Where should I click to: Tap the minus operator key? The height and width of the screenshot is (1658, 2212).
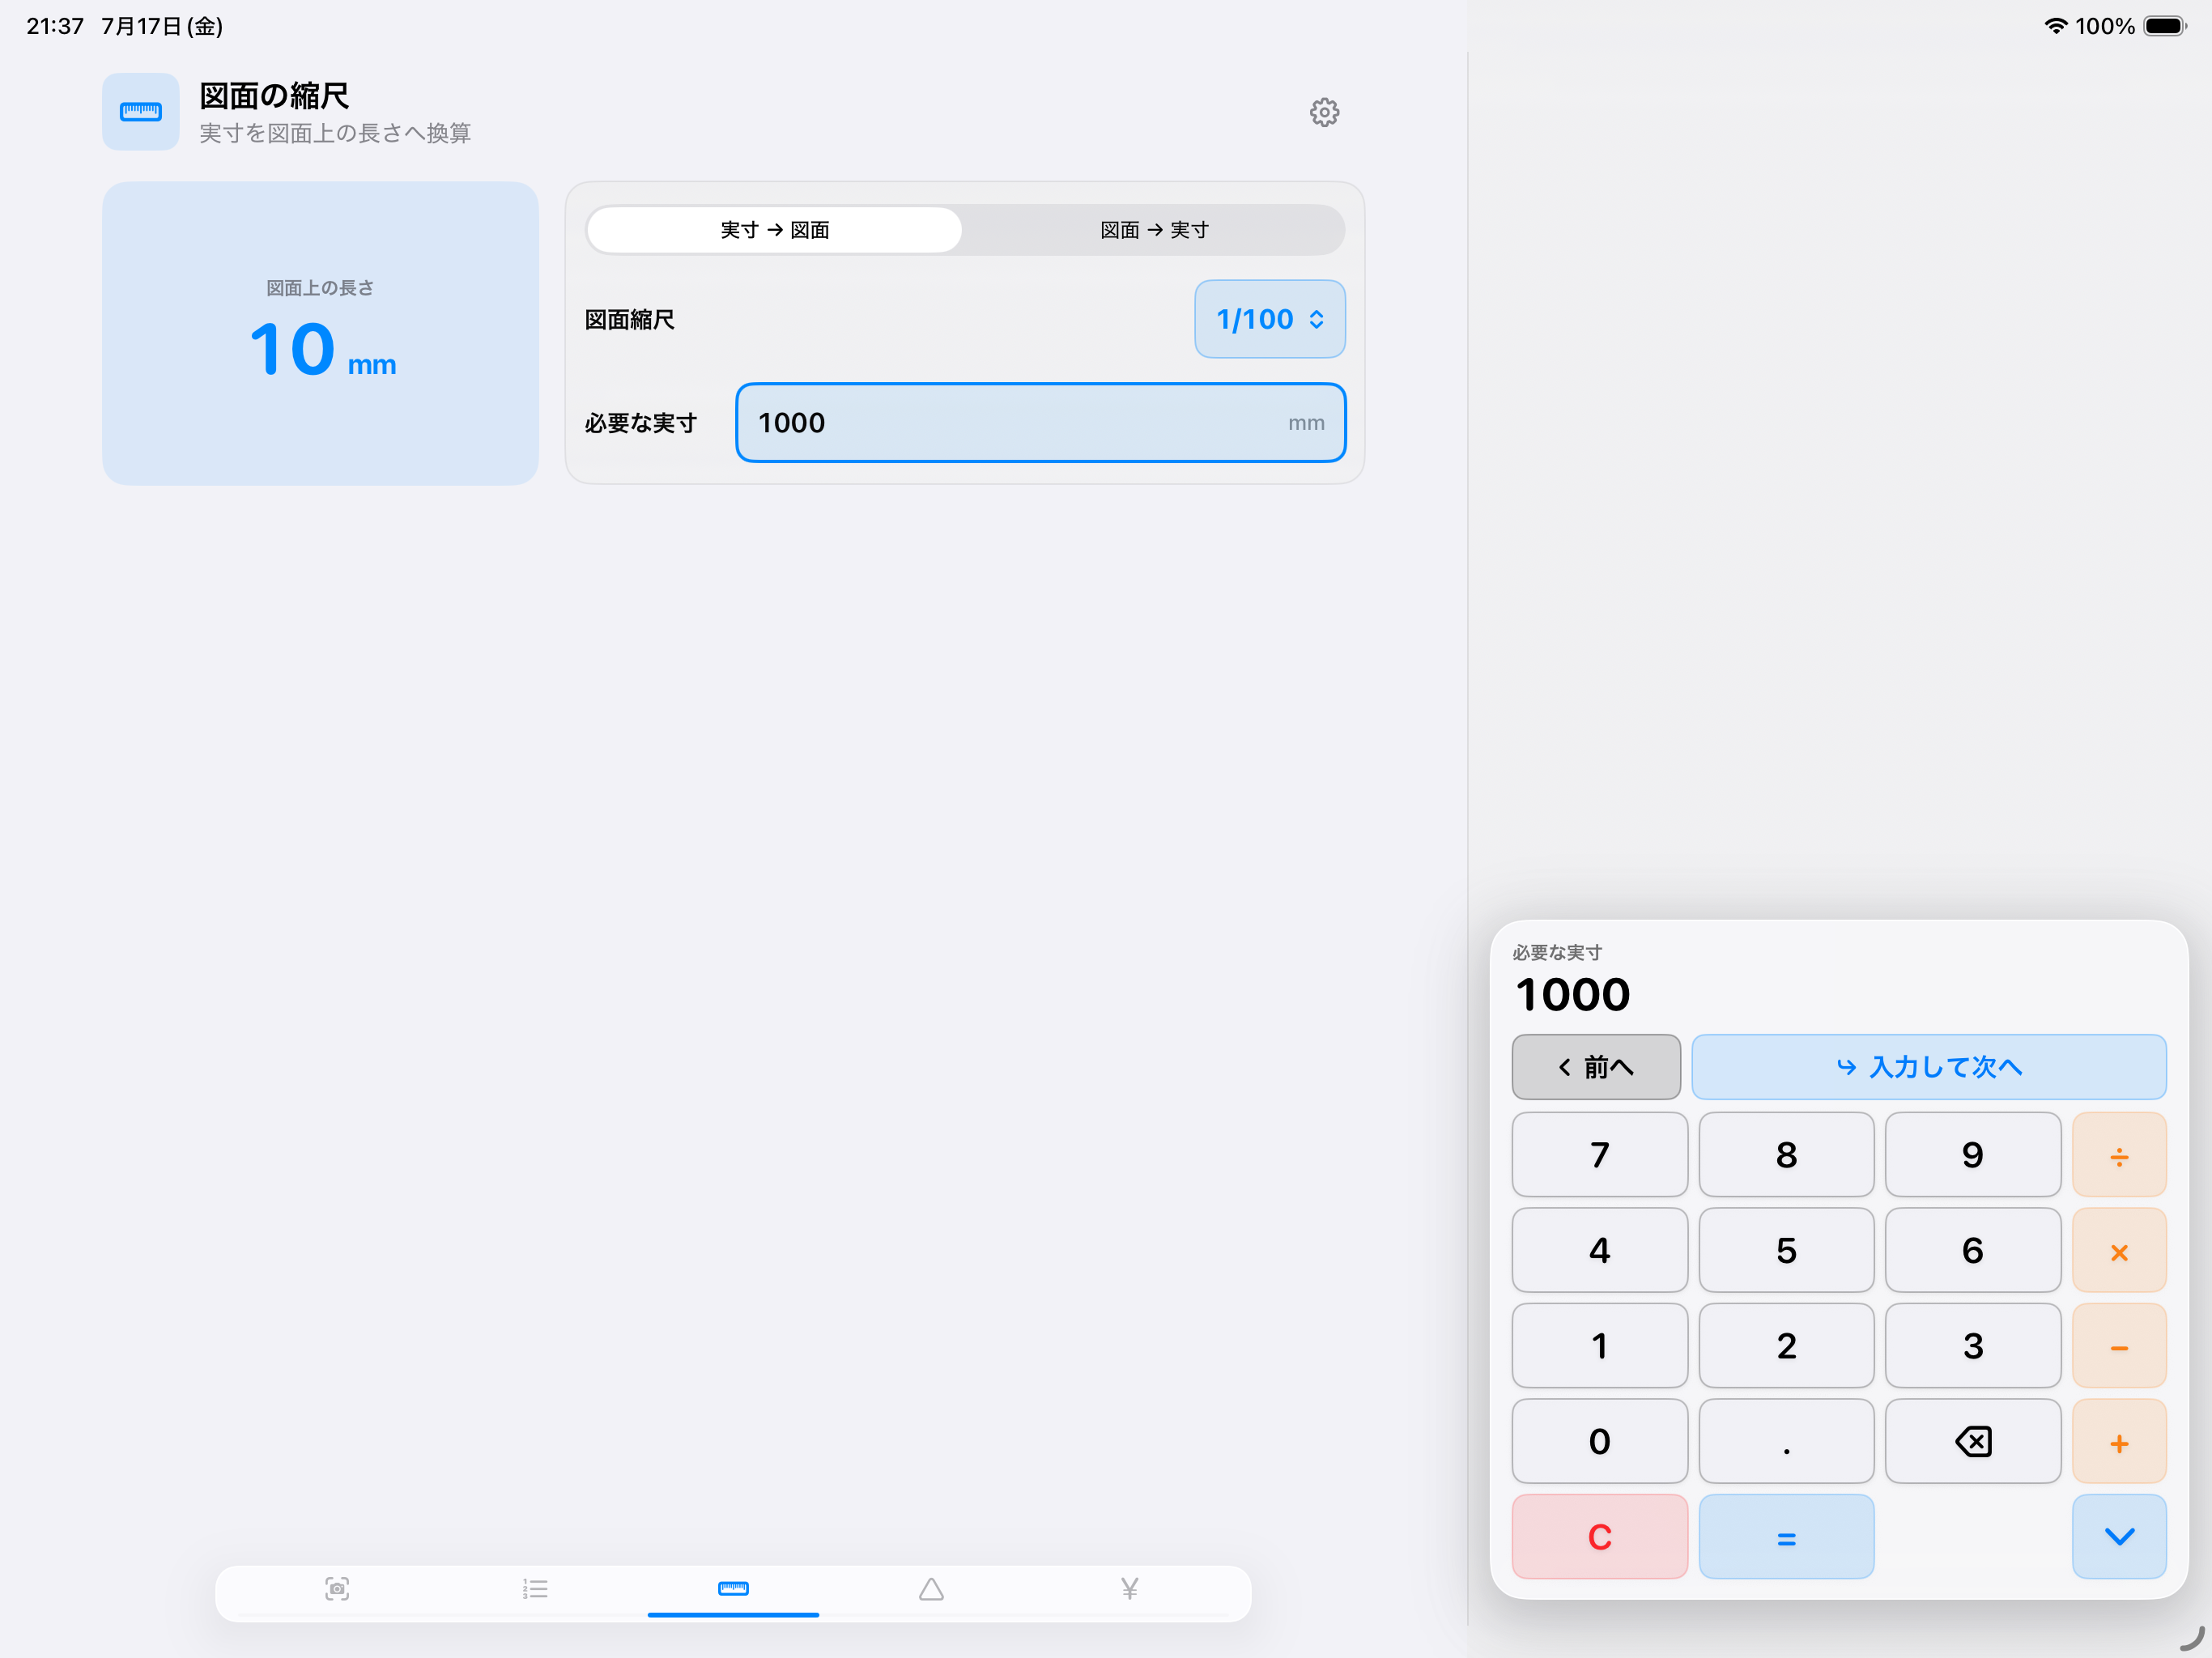tap(2119, 1346)
